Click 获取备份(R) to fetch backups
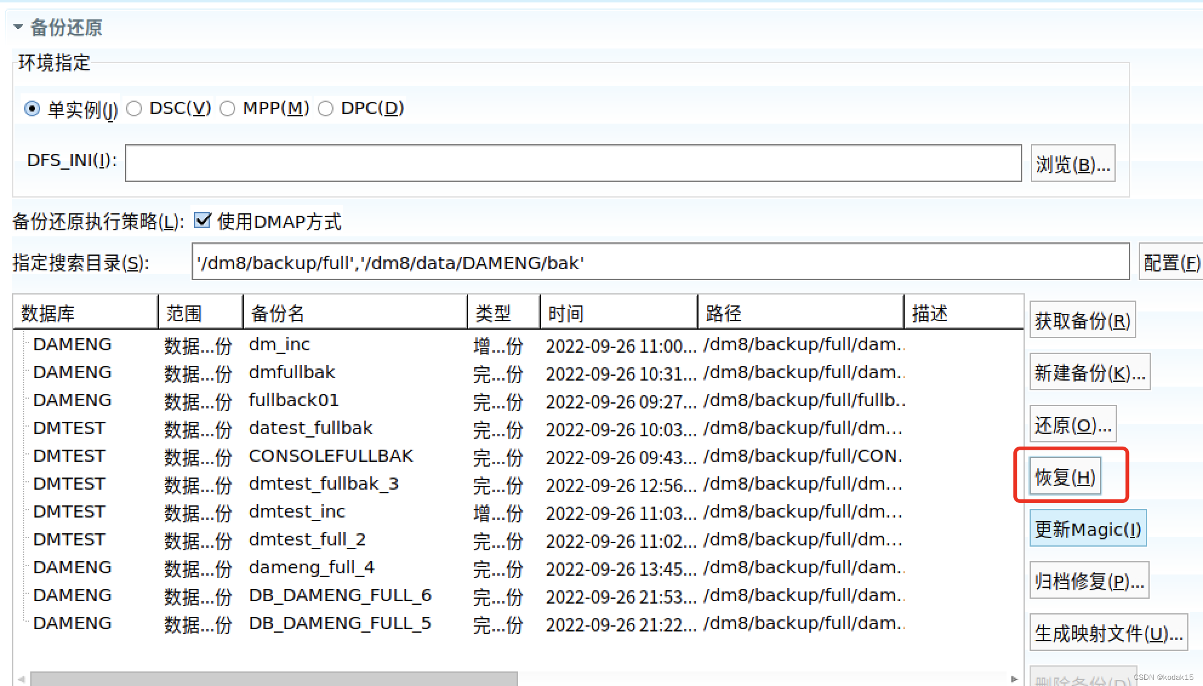The width and height of the screenshot is (1203, 686). click(1082, 319)
